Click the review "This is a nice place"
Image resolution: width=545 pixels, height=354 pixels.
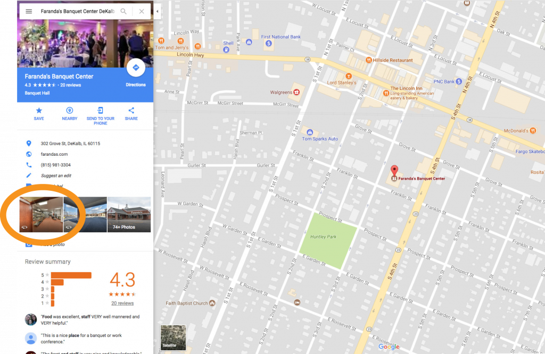[x=81, y=339]
